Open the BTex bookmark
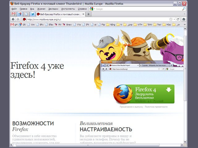 49,25
